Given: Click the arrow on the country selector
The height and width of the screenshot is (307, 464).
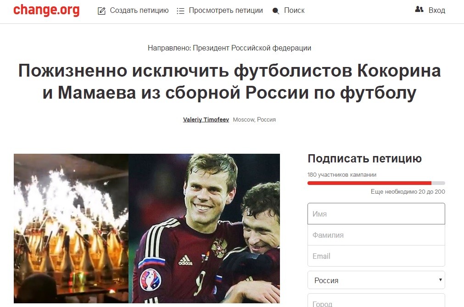Looking at the screenshot, I should click(x=440, y=279).
